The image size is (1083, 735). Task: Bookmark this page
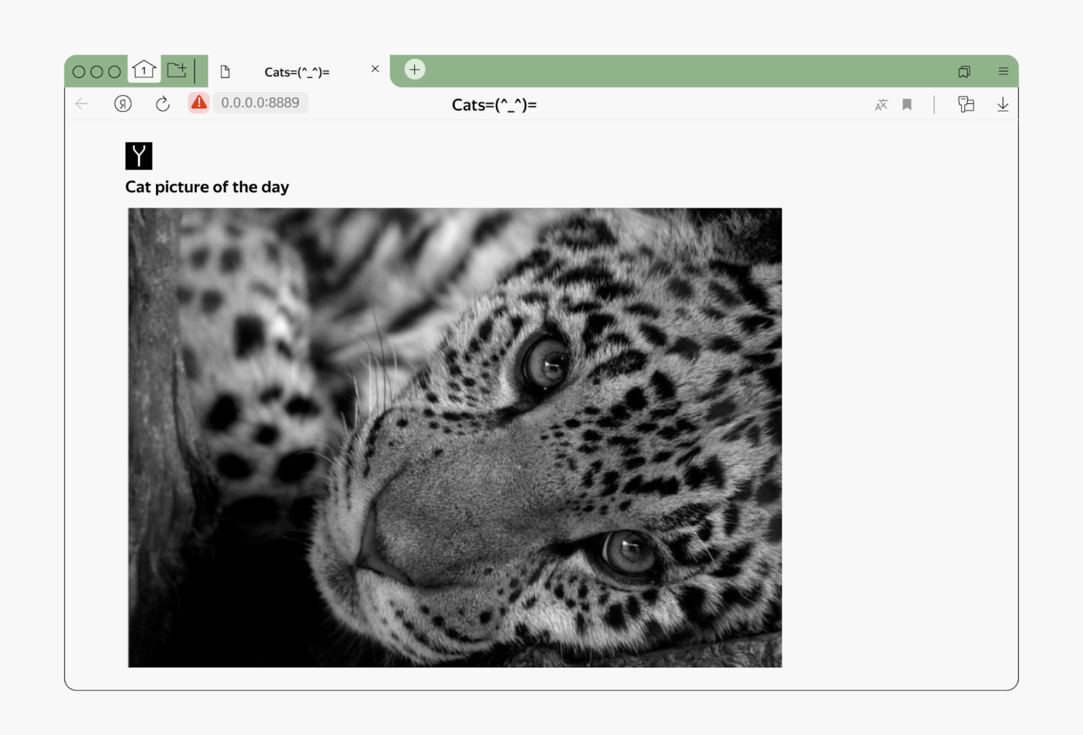[x=907, y=104]
